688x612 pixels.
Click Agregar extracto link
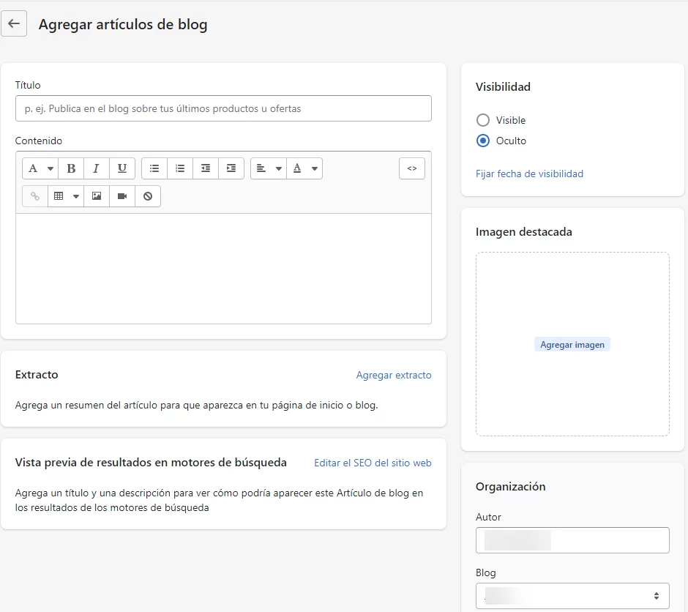[394, 375]
